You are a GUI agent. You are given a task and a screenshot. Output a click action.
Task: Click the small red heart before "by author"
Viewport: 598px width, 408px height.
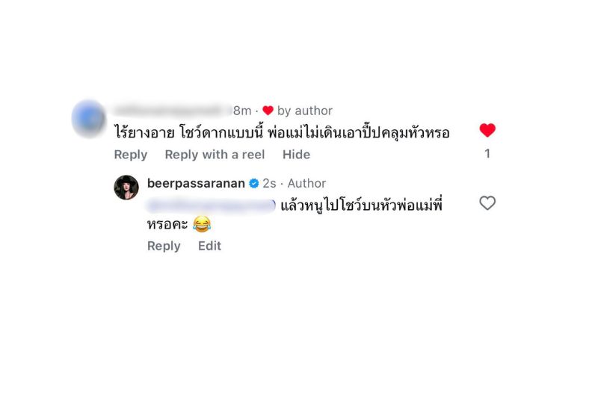click(x=268, y=111)
